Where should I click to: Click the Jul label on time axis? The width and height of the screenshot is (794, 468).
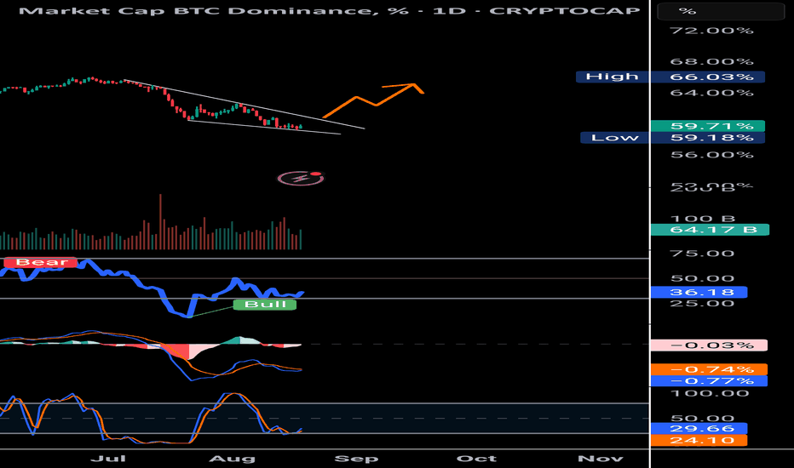108,459
